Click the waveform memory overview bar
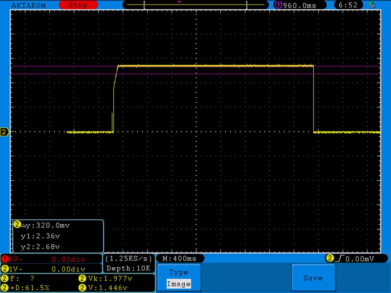This screenshot has width=391, height=293. click(x=195, y=5)
